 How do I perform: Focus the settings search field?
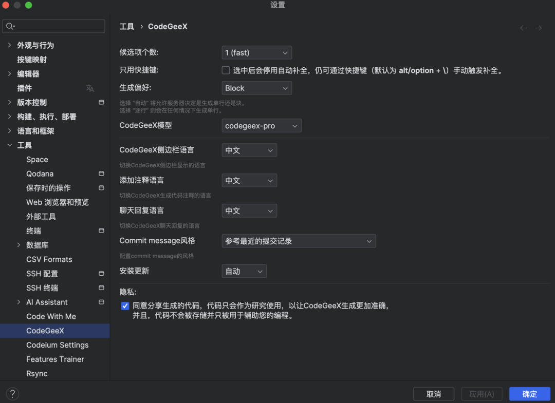[54, 26]
